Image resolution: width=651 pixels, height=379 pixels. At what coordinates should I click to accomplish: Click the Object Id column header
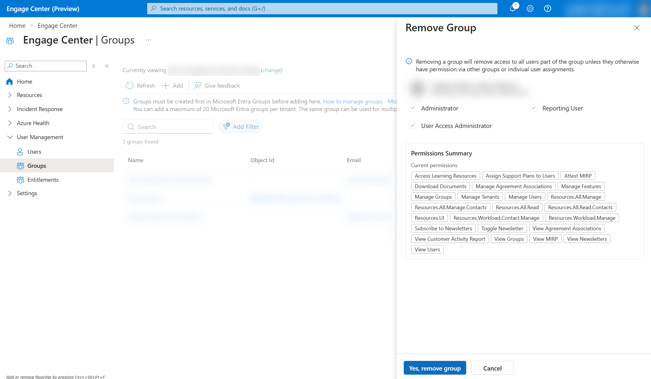coord(262,160)
